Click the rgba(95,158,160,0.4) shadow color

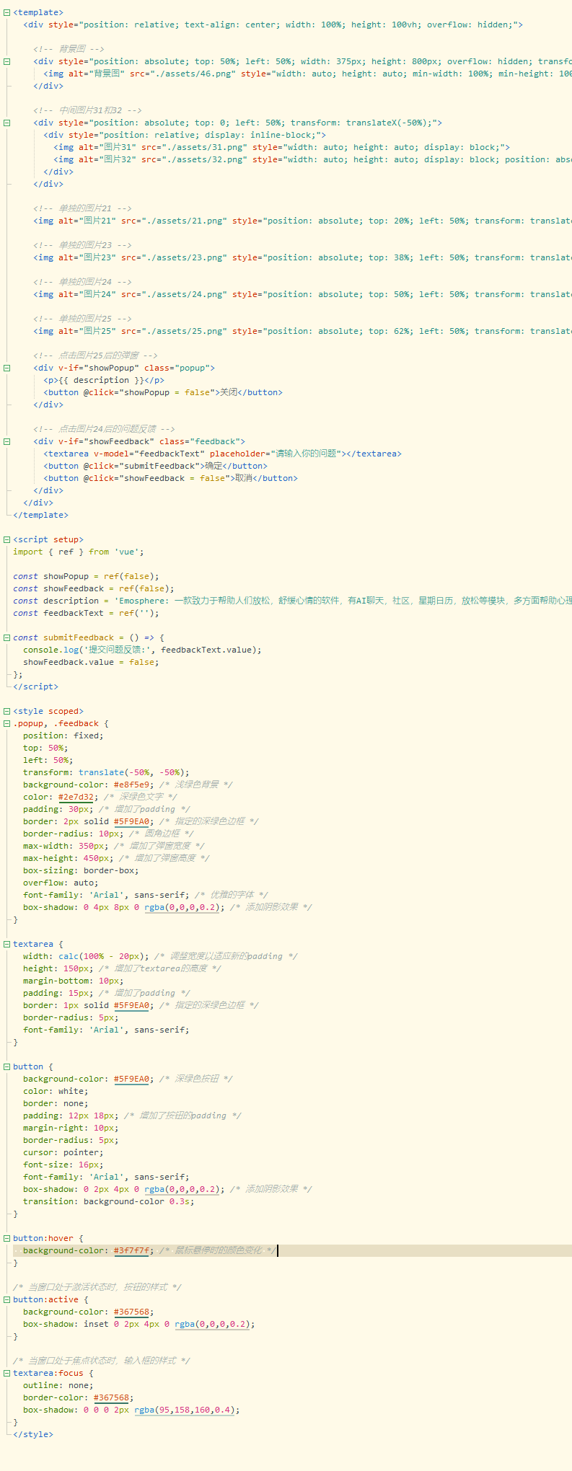(185, 1410)
